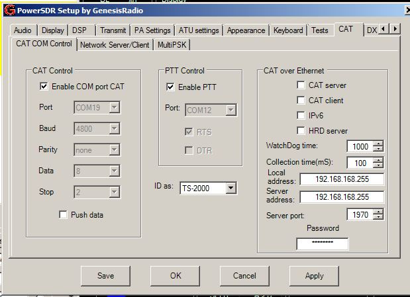Open the Stop bits dropdown

pos(115,192)
